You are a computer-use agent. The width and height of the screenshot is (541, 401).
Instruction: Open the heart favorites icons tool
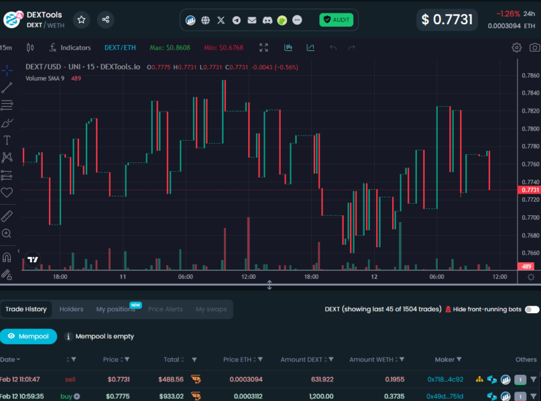tap(7, 192)
